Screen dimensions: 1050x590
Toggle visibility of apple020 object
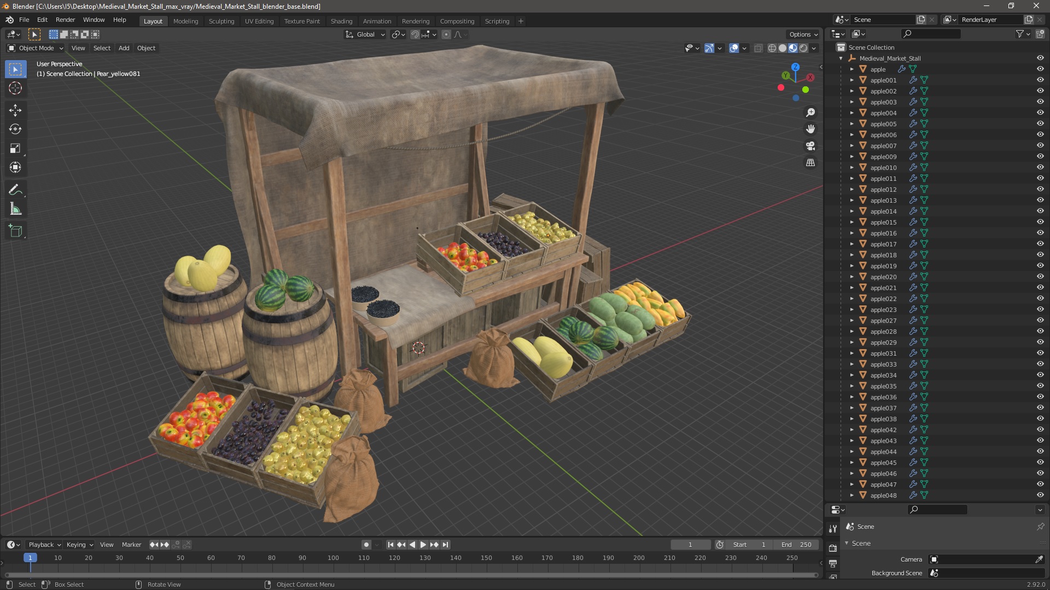(1040, 277)
